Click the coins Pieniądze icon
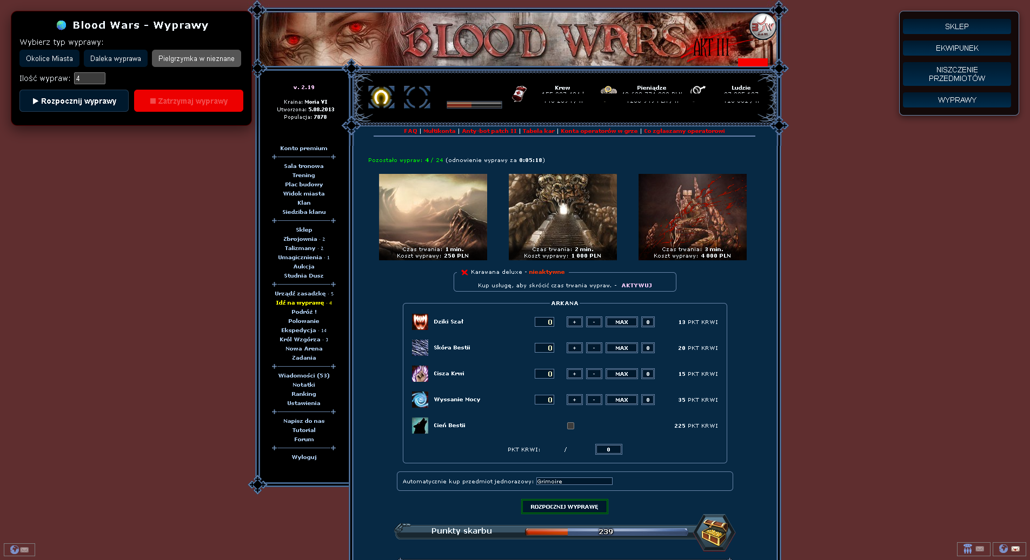The width and height of the screenshot is (1030, 560). 609,90
